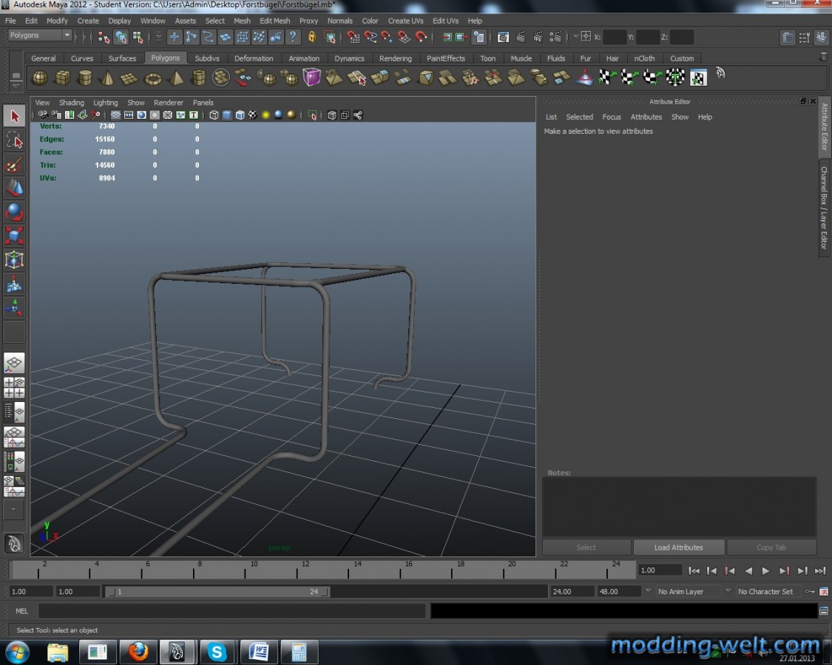Play animation forwards

pos(765,570)
